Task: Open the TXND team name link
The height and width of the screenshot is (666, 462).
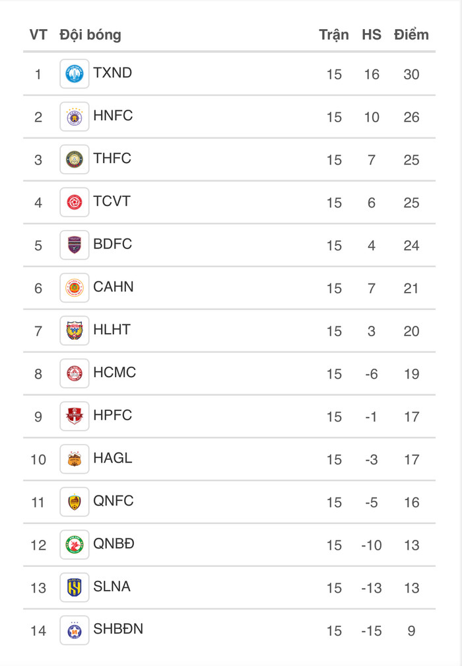Action: [x=113, y=73]
